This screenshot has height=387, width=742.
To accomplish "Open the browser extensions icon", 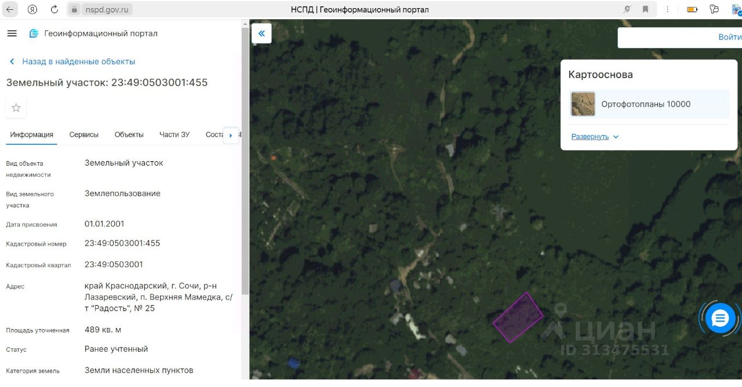I will click(714, 9).
